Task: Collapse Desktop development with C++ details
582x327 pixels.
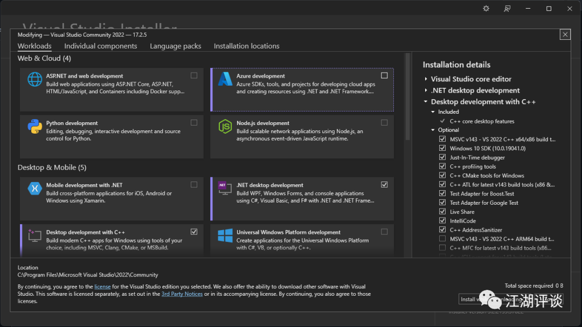Action: coord(426,102)
